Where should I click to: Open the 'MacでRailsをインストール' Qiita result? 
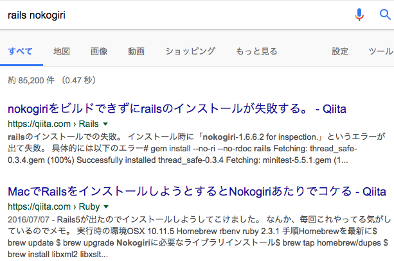pos(197,192)
